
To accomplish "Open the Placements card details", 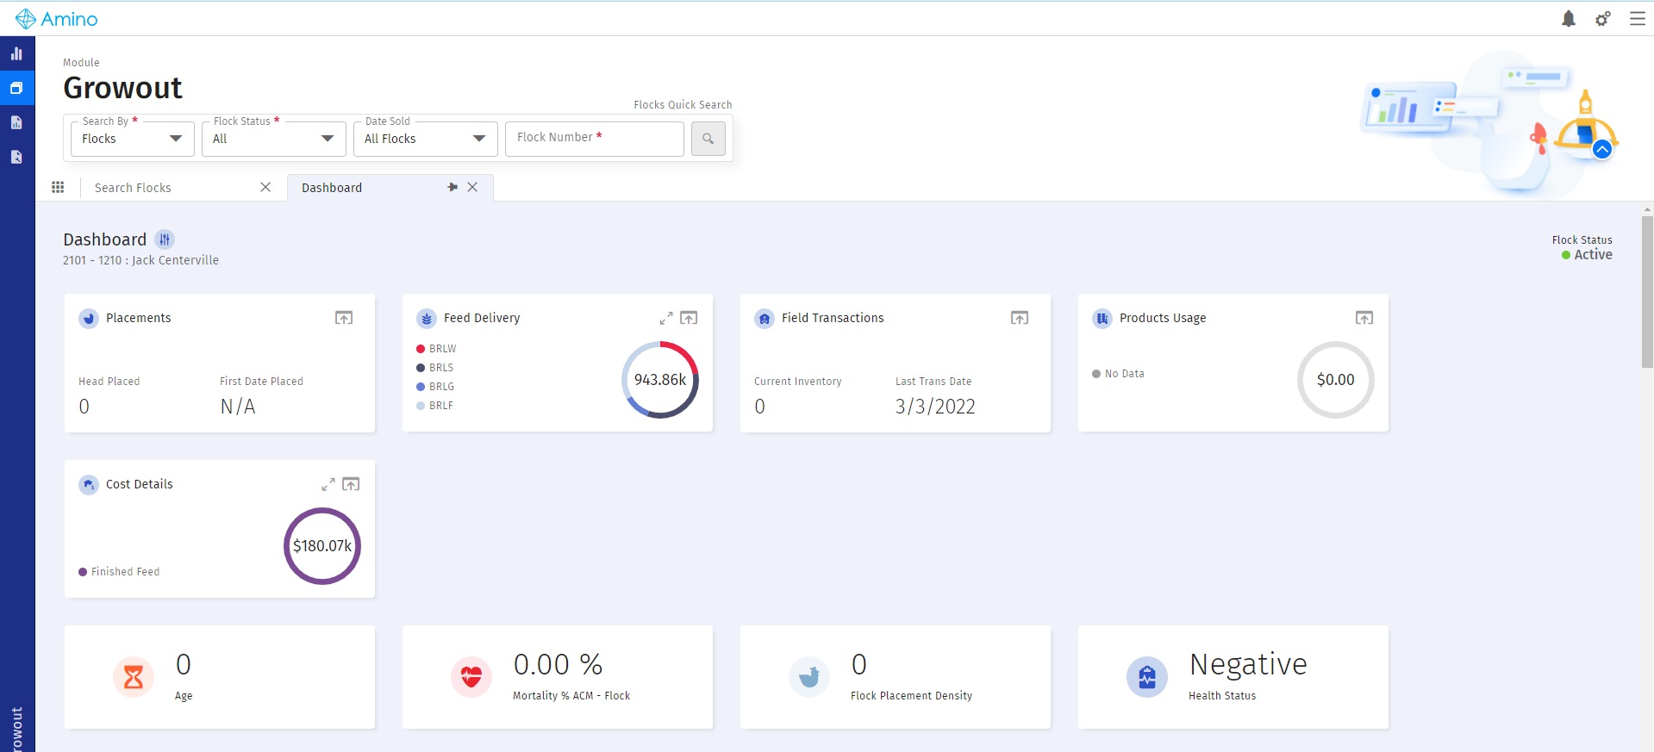I will (344, 318).
